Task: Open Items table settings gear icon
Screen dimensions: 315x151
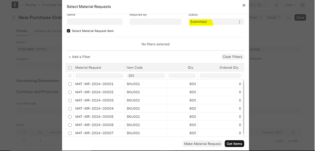Action: (293, 133)
